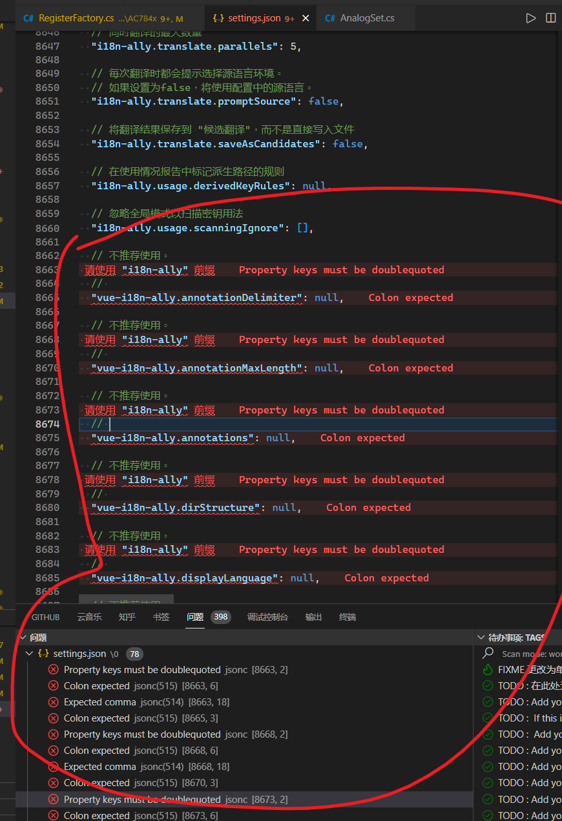The height and width of the screenshot is (821, 562).
Task: Click the red error icon beside first 'Property keys' error
Action: (53, 669)
